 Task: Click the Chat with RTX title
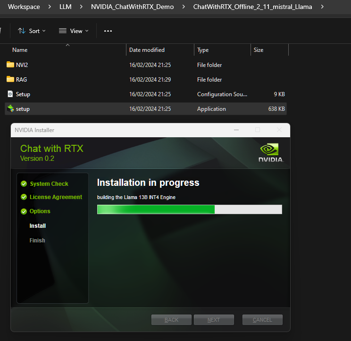click(52, 149)
